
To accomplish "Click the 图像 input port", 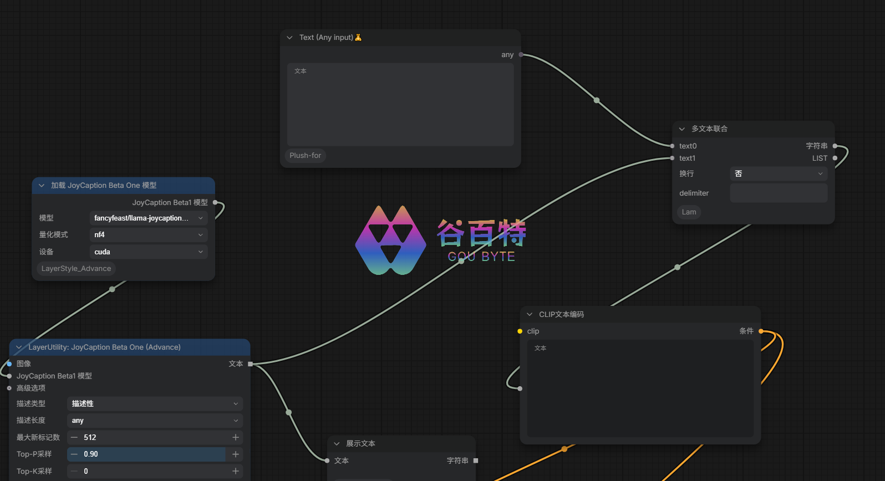I will click(x=9, y=364).
